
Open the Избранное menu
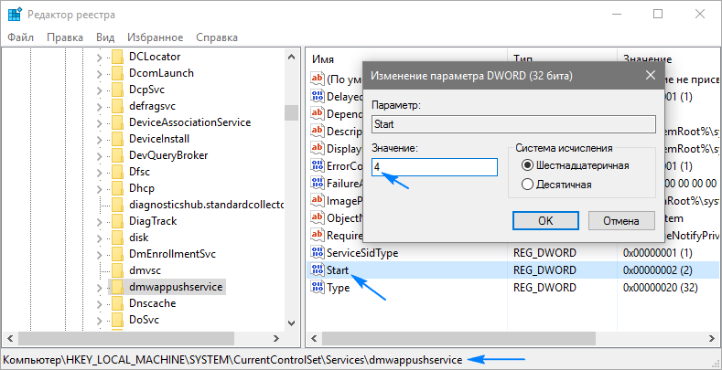point(156,37)
